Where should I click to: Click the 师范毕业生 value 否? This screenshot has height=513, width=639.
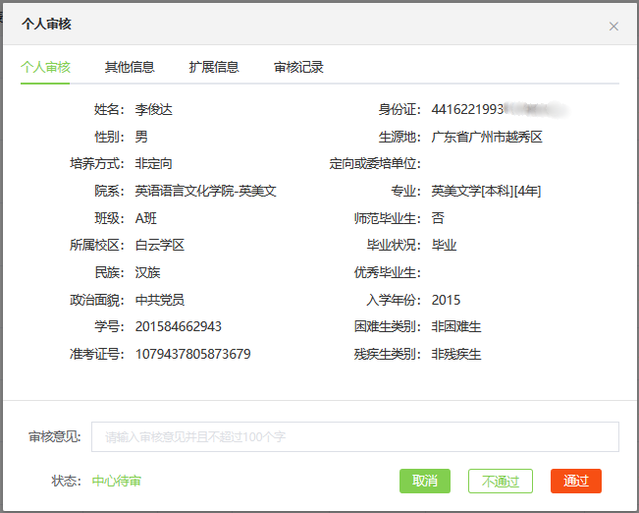tap(438, 218)
